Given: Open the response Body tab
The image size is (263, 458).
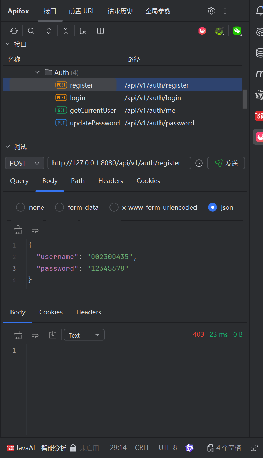Looking at the screenshot, I should (x=18, y=312).
